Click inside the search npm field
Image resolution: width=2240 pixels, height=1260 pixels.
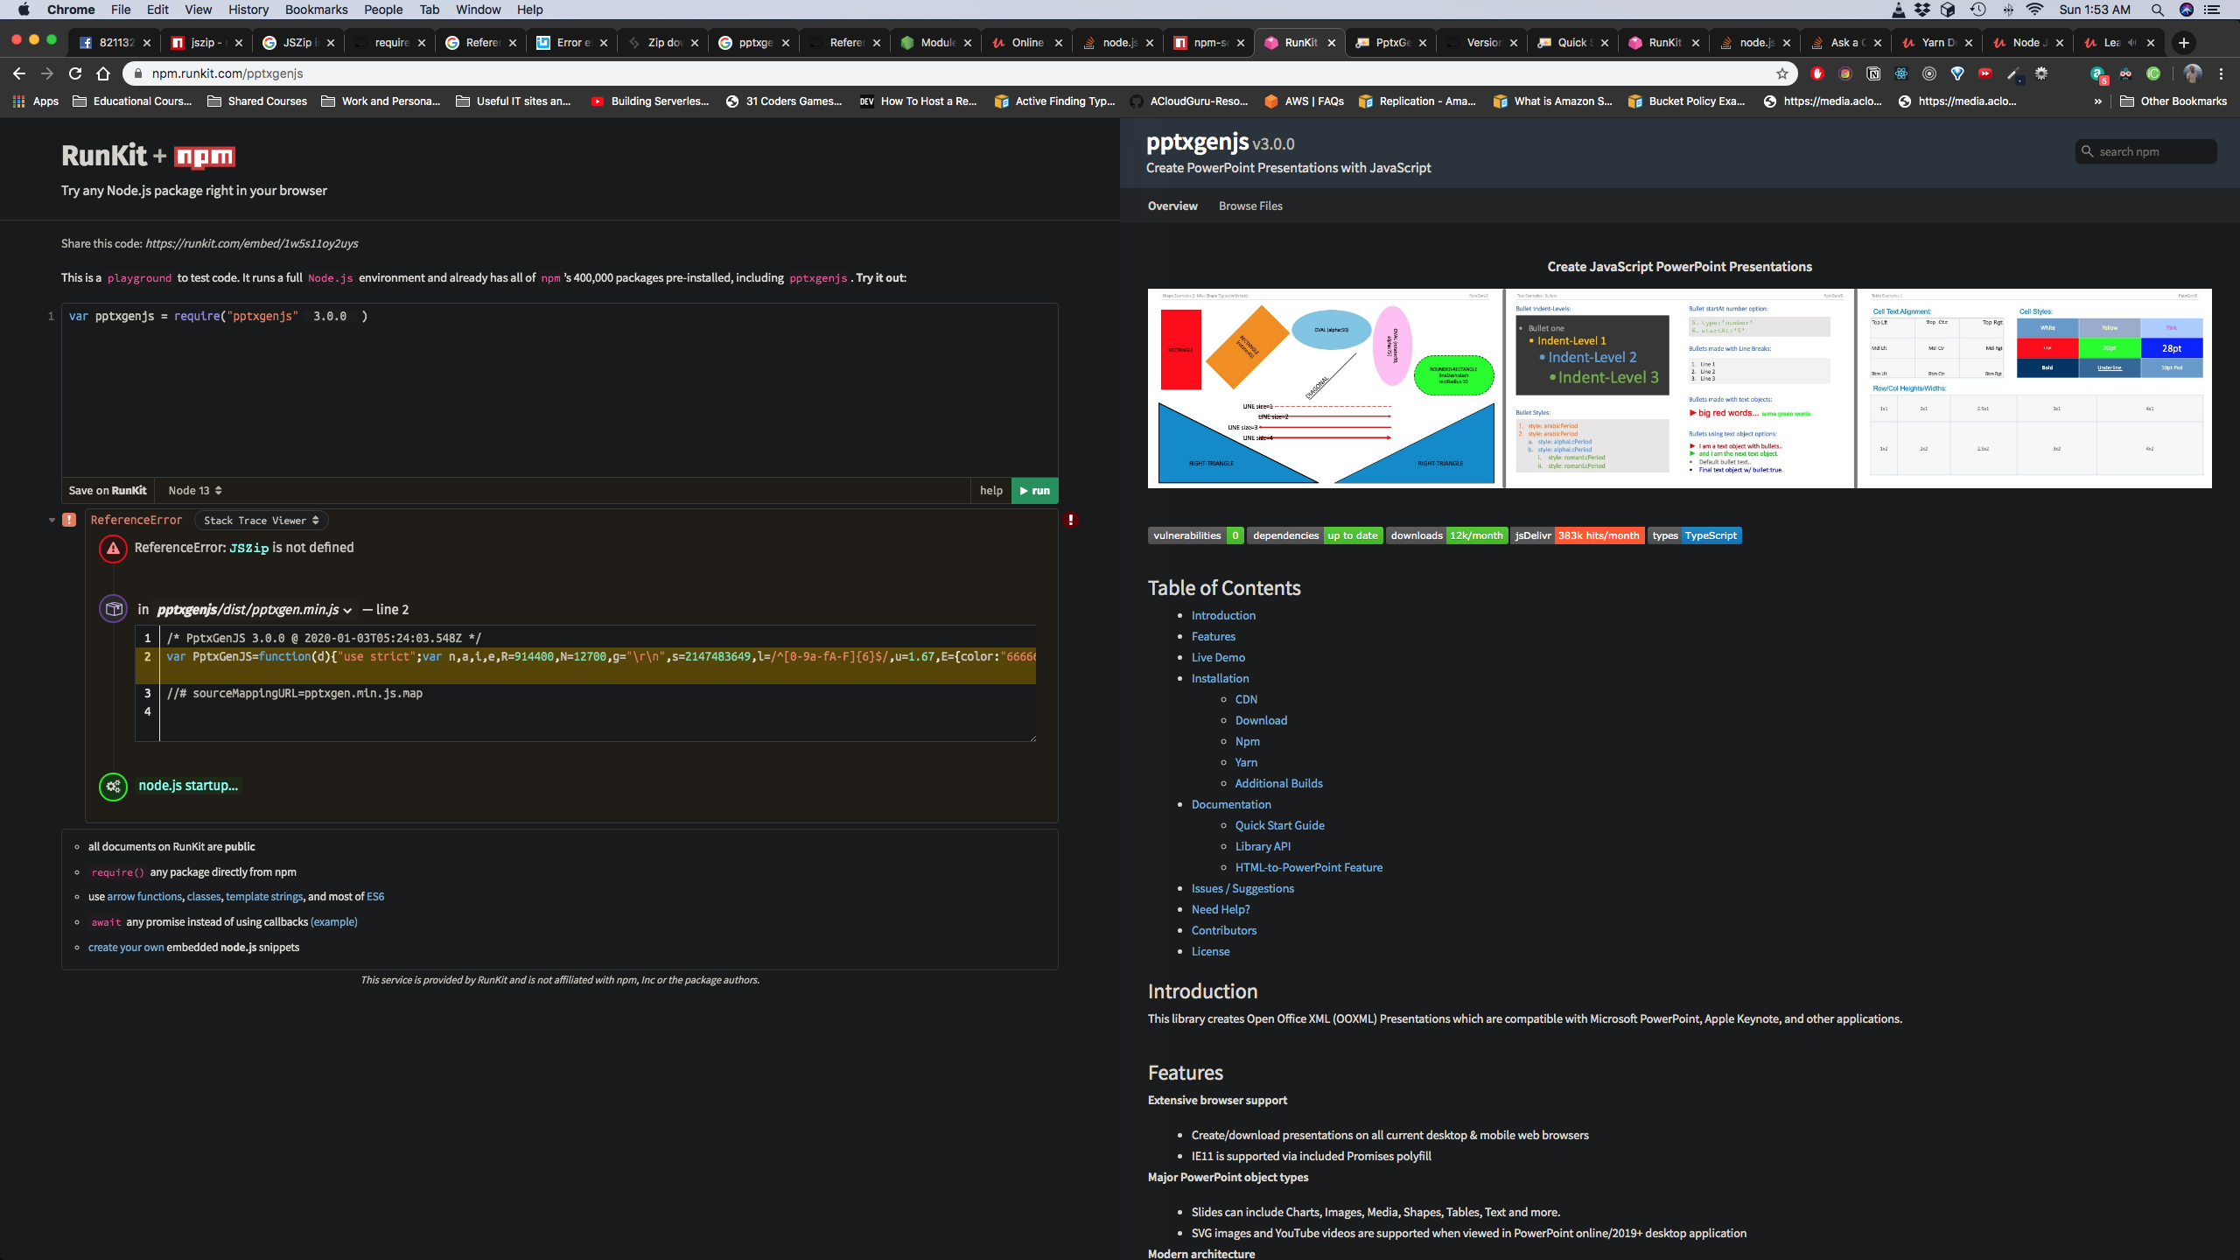click(2144, 150)
